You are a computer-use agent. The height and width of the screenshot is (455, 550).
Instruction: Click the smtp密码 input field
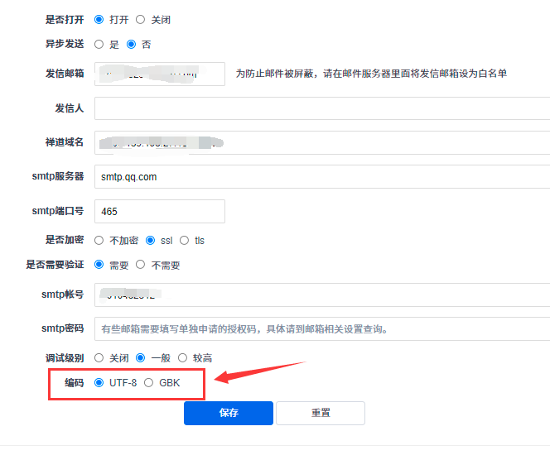[x=322, y=329]
